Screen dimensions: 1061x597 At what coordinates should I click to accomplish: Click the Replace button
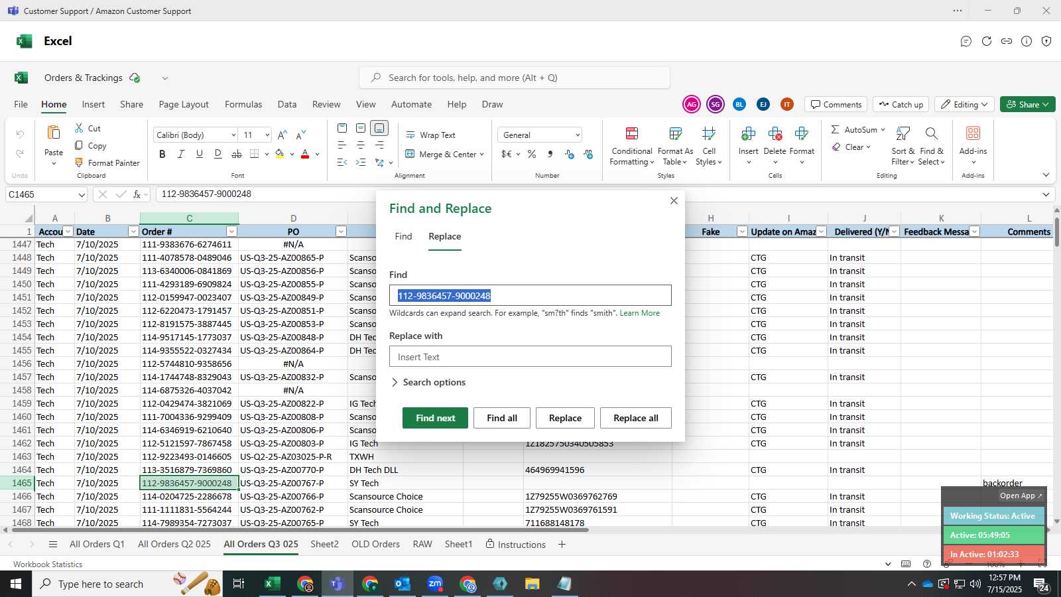pyautogui.click(x=565, y=418)
